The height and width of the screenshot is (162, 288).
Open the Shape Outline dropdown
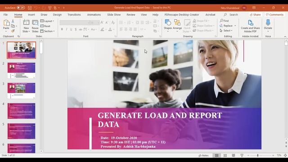point(203,26)
